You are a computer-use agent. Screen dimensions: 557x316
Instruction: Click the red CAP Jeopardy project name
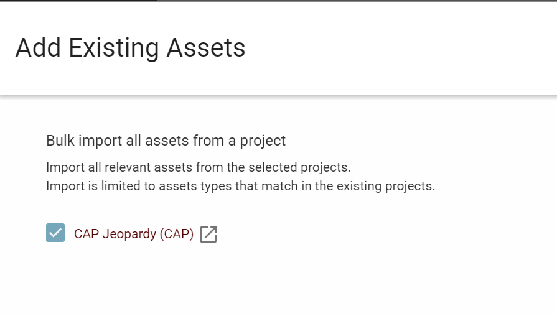coord(134,234)
